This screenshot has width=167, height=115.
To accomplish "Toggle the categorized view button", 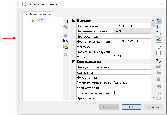I will [158, 21].
